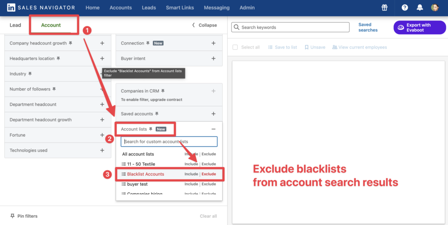Screen dimensions: 448x225
Task: Click Search for custom account lists field
Action: pos(169,142)
